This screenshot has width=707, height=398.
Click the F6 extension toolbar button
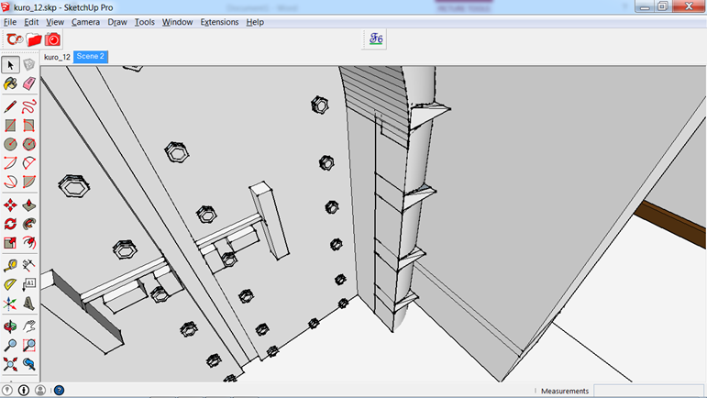tap(376, 39)
